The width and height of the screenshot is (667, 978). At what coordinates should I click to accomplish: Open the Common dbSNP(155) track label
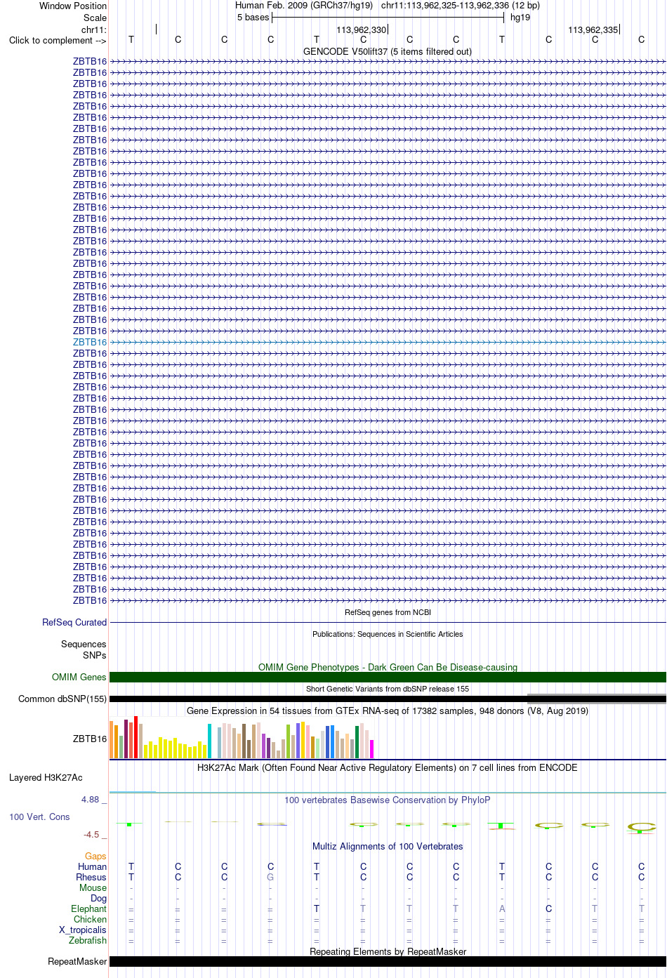62,699
